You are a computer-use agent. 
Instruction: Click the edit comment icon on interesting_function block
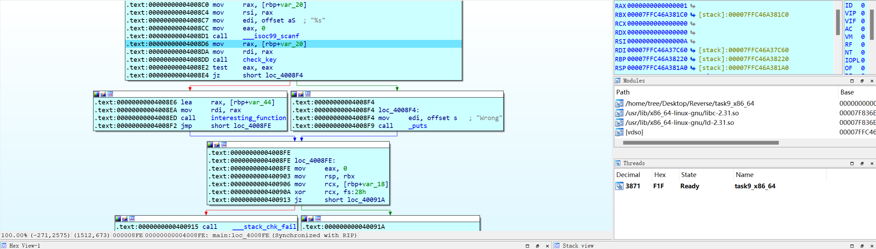click(x=103, y=94)
